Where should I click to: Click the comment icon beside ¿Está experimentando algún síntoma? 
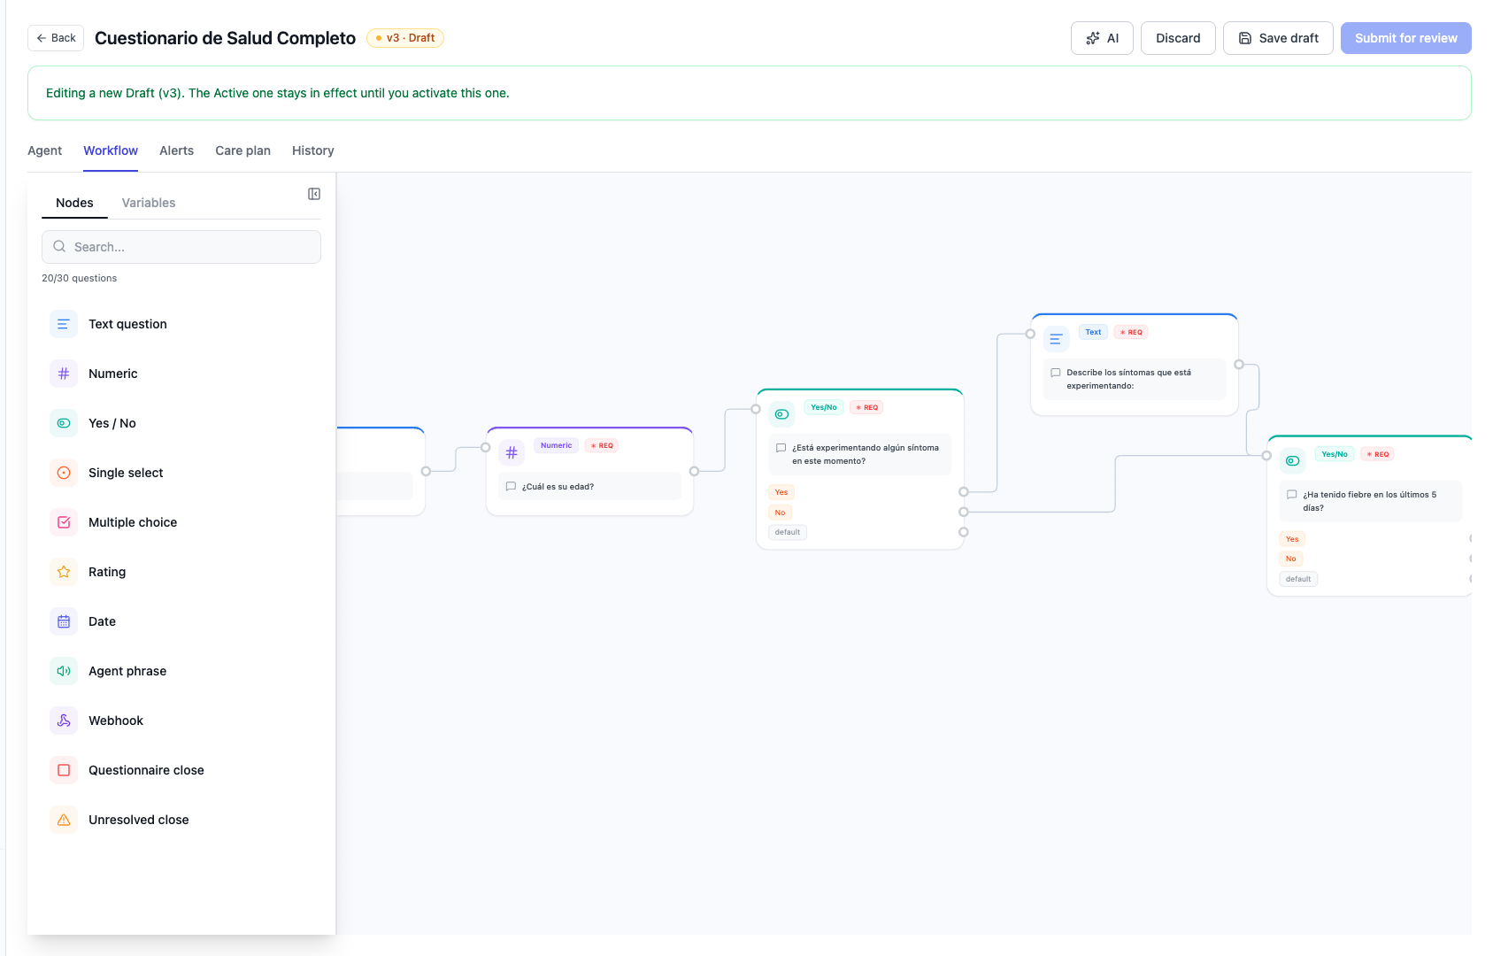(781, 448)
